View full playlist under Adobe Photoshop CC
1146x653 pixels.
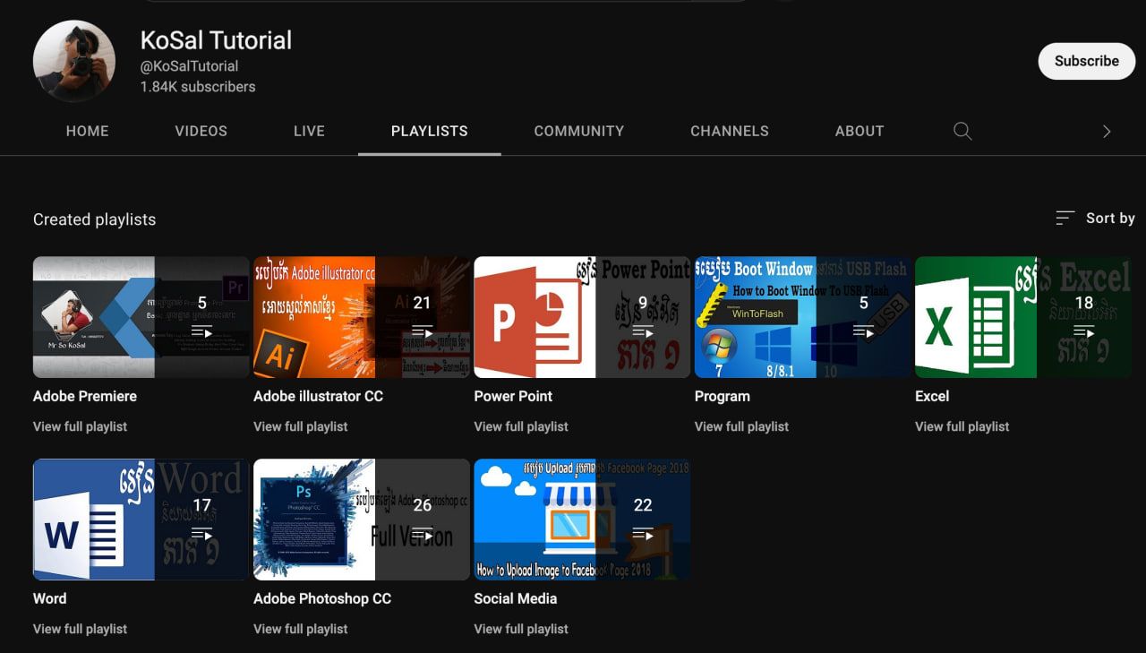point(300,629)
